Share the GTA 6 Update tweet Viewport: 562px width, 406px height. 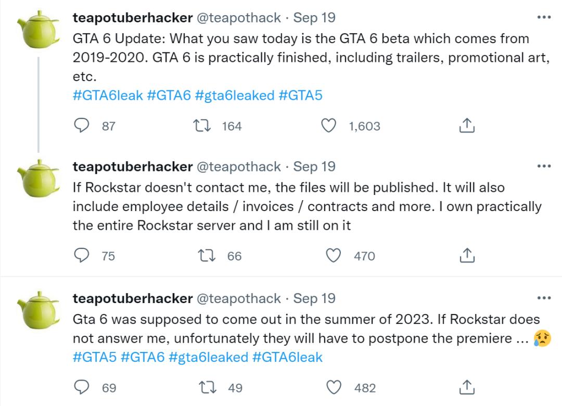pyautogui.click(x=467, y=126)
